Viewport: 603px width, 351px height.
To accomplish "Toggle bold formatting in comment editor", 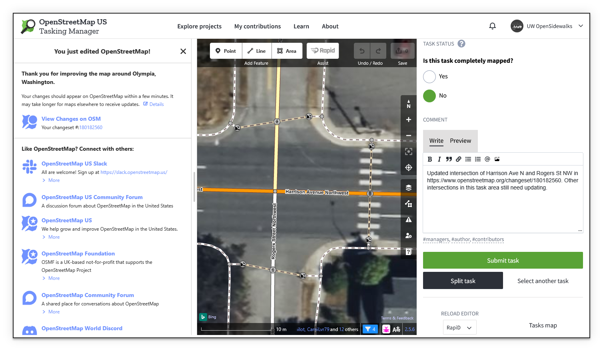I will point(429,159).
